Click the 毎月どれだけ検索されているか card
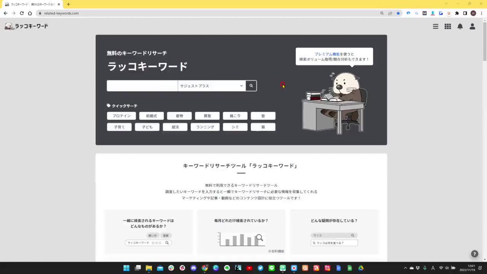 (241, 232)
